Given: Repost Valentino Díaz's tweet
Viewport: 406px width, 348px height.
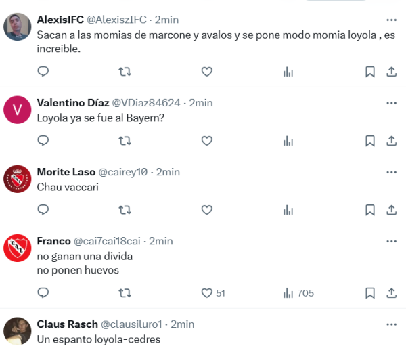Looking at the screenshot, I should pyautogui.click(x=125, y=141).
